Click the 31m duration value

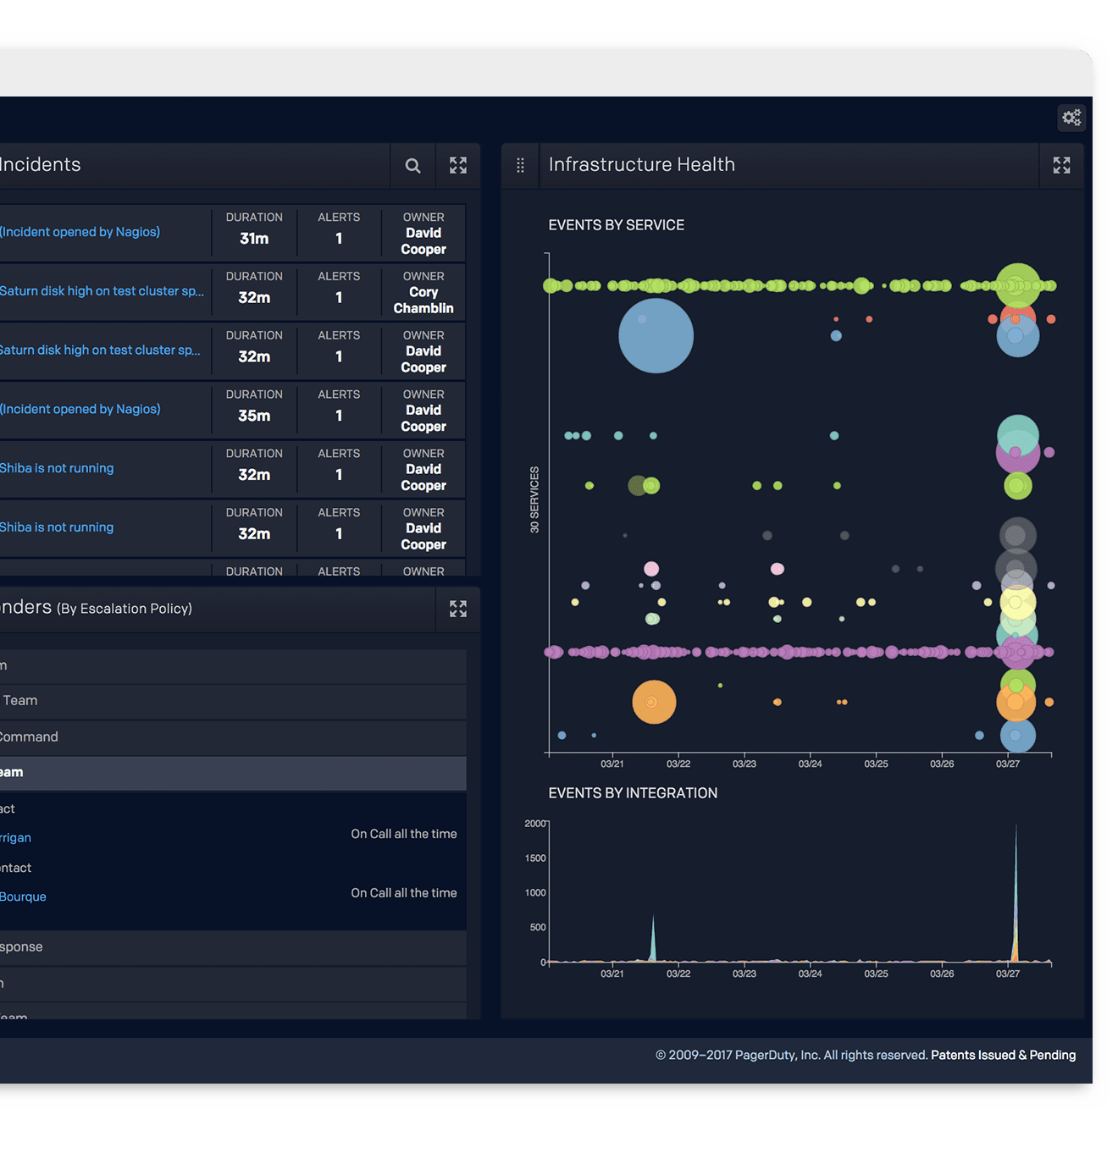pos(254,239)
